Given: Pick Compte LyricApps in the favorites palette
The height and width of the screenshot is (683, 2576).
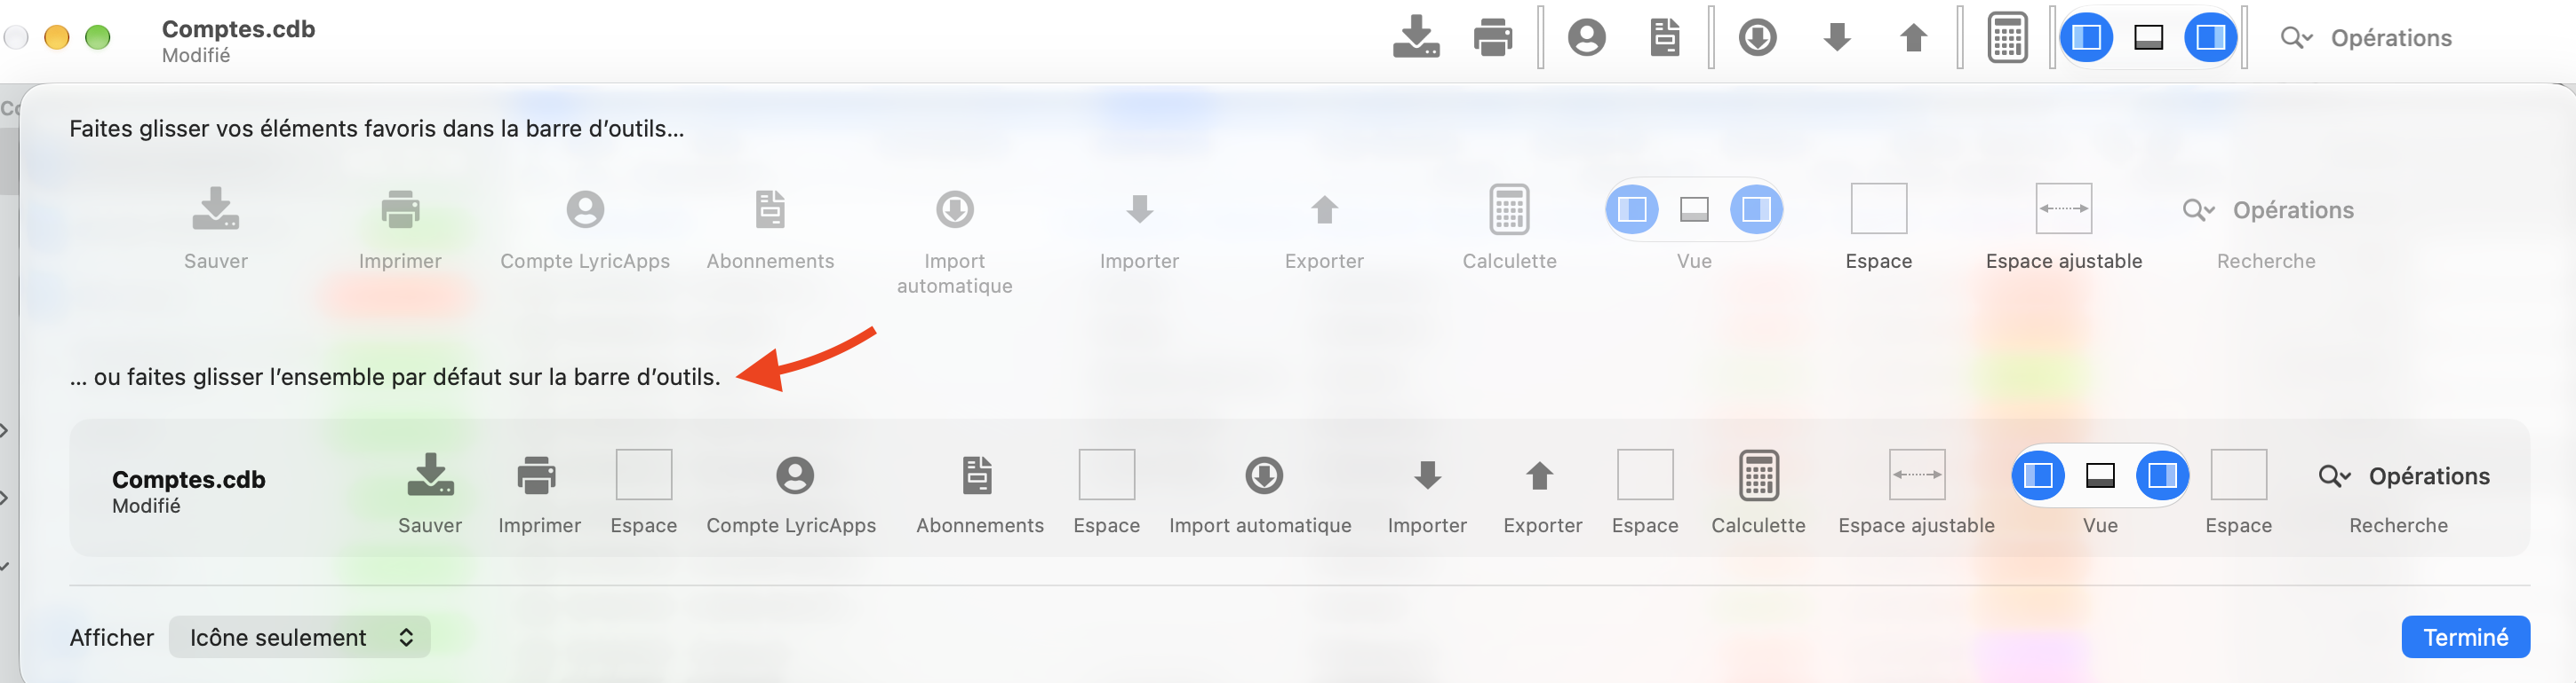Looking at the screenshot, I should [585, 228].
